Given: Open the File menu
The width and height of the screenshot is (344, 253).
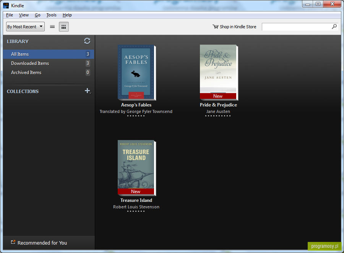Looking at the screenshot, I should point(10,15).
